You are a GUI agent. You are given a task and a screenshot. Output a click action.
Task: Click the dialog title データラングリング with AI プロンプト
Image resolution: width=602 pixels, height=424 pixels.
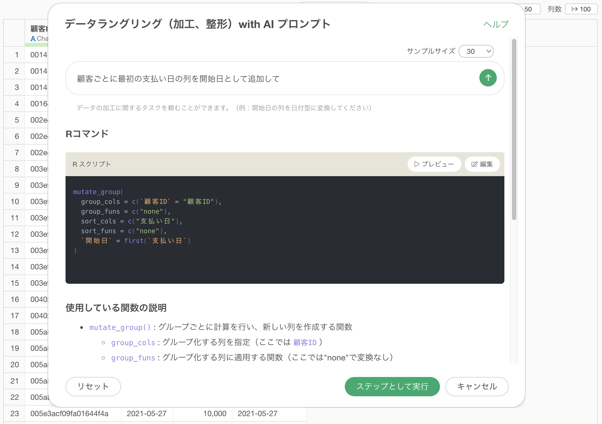198,24
